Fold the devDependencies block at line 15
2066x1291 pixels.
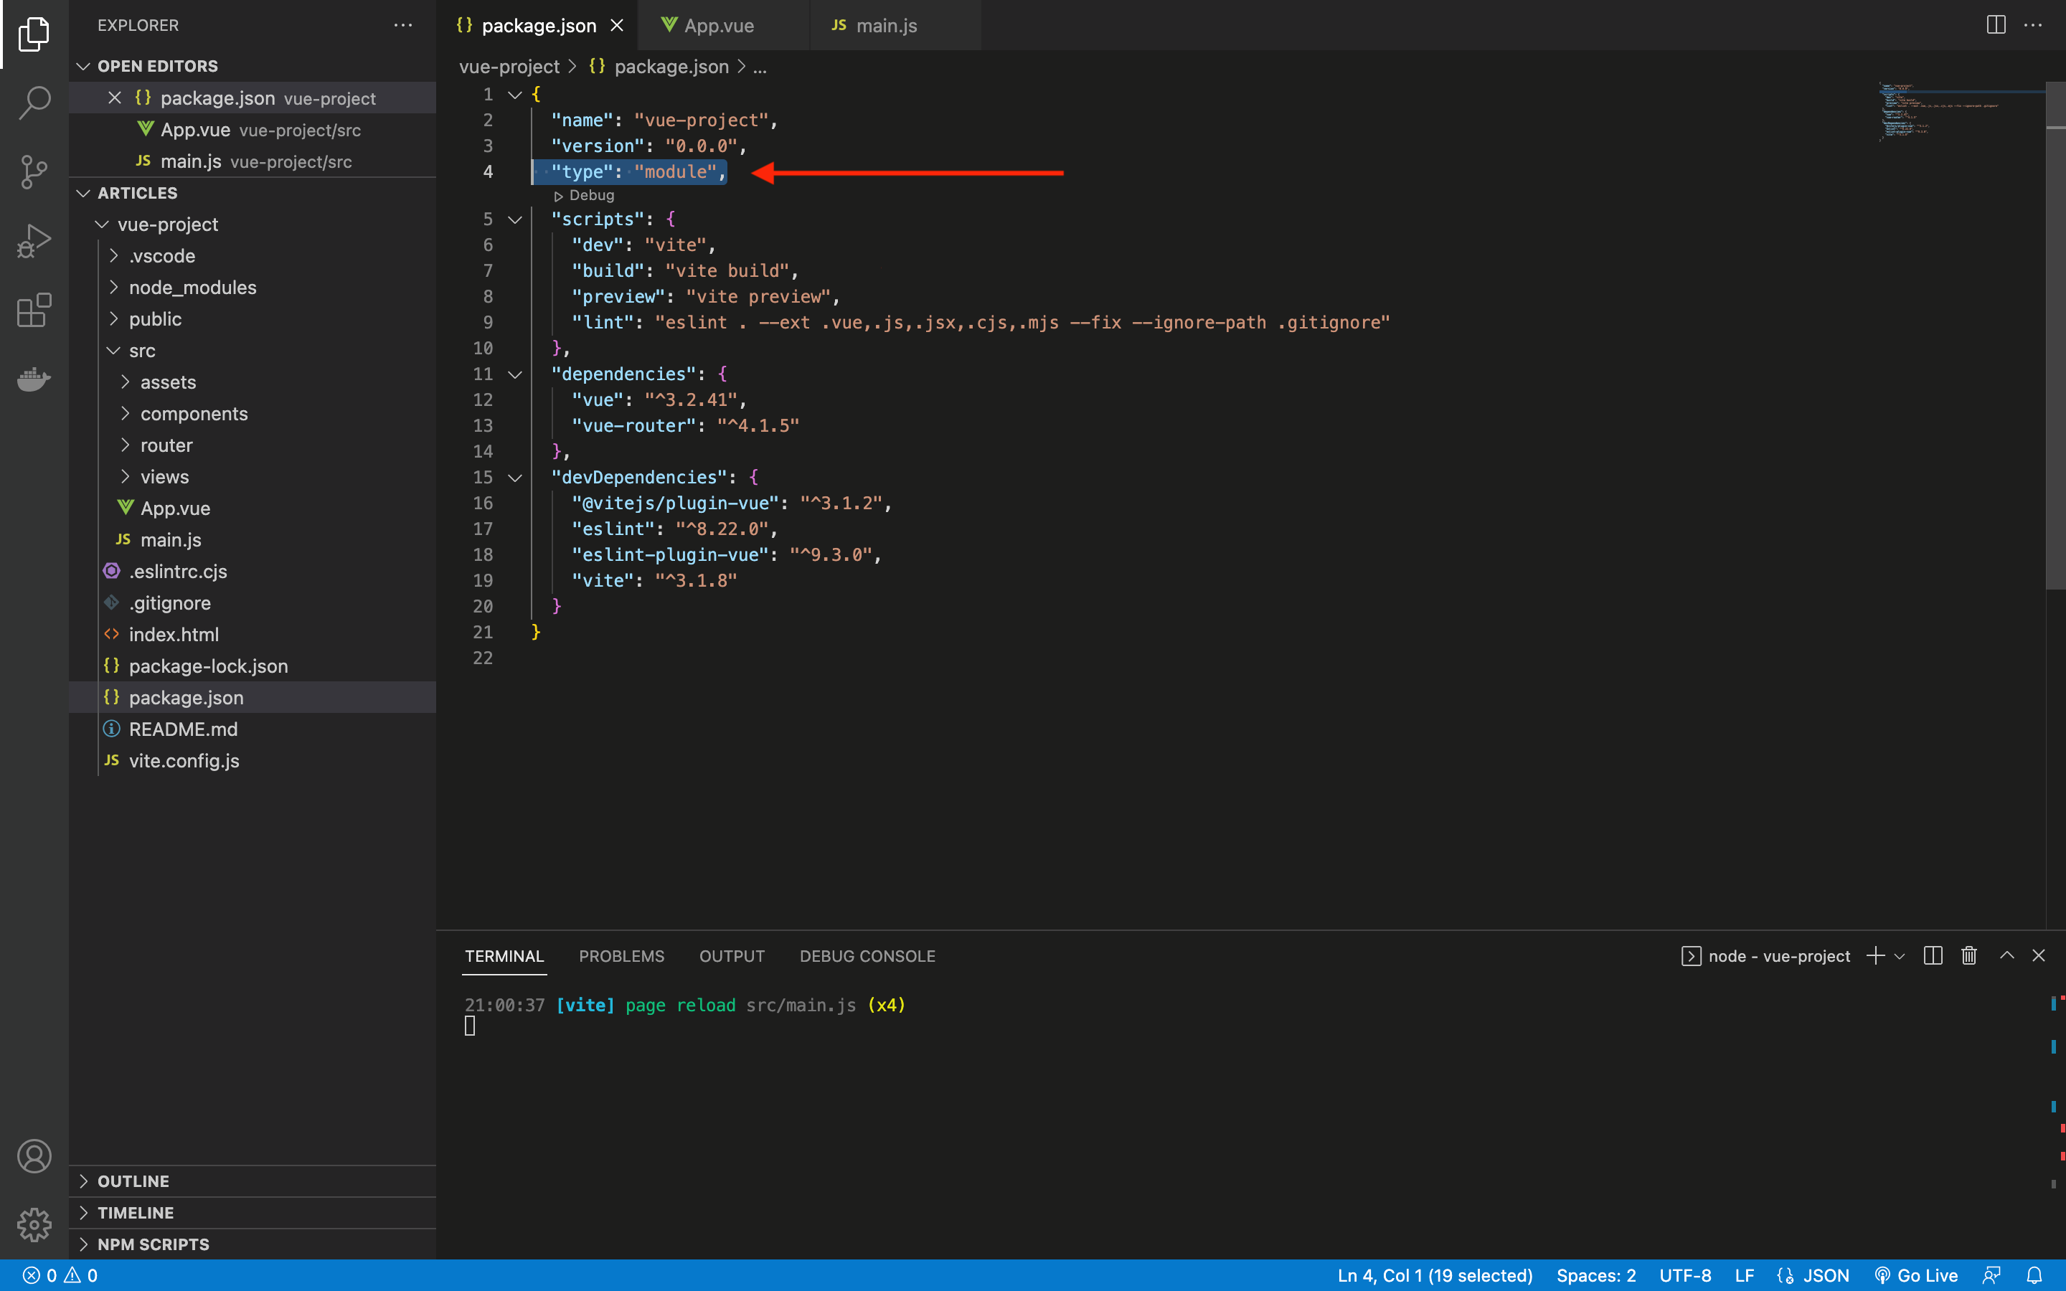tap(515, 477)
